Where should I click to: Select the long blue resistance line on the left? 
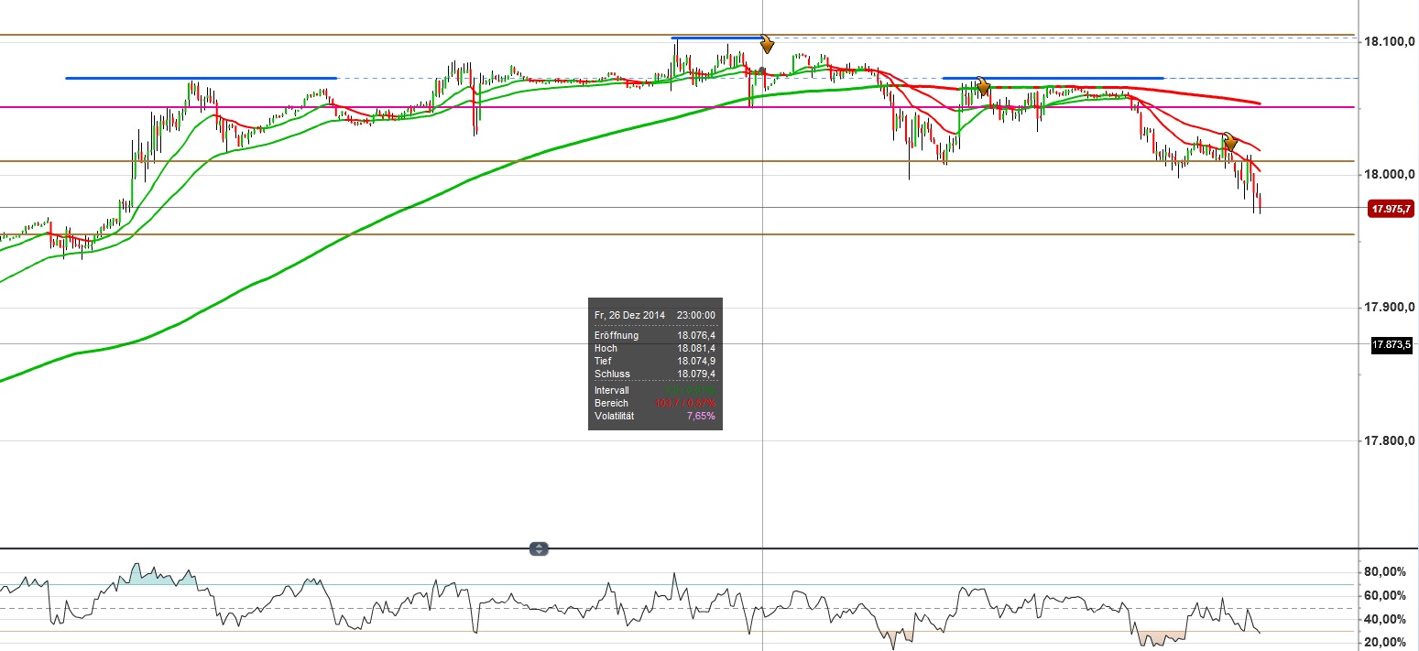coord(202,78)
